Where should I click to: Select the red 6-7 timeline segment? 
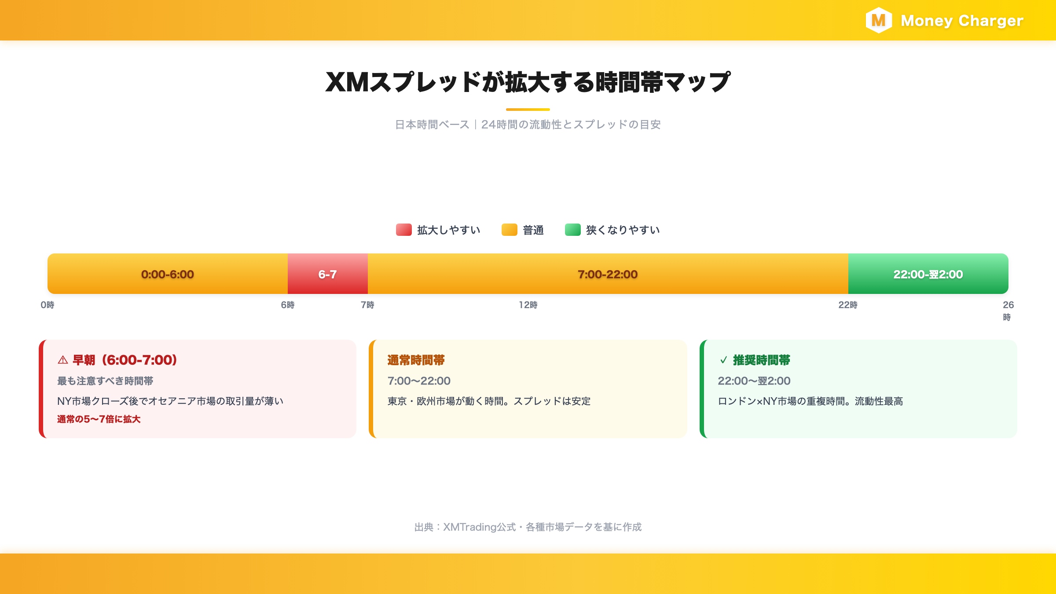point(328,274)
